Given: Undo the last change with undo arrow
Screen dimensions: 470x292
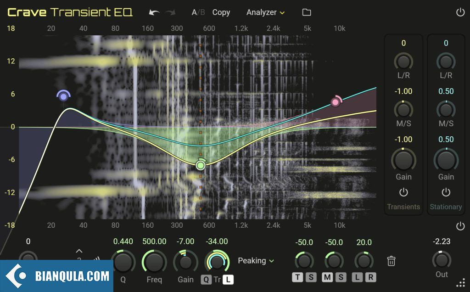Looking at the screenshot, I should pos(154,12).
